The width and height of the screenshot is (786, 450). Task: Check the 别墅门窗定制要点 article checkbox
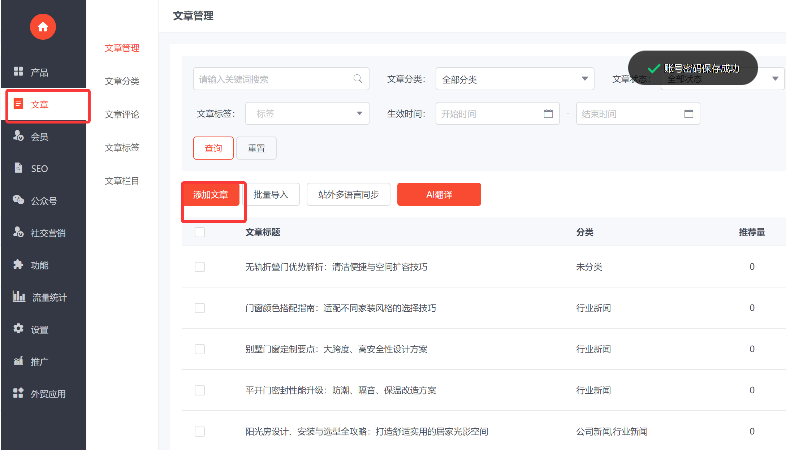(200, 349)
